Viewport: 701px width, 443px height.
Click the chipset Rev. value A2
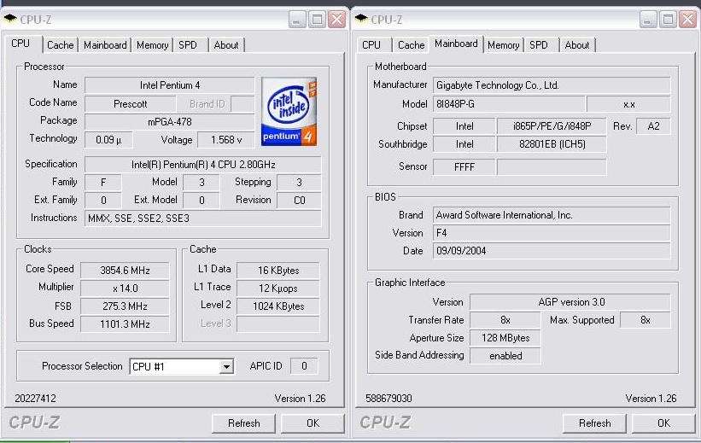click(x=653, y=126)
